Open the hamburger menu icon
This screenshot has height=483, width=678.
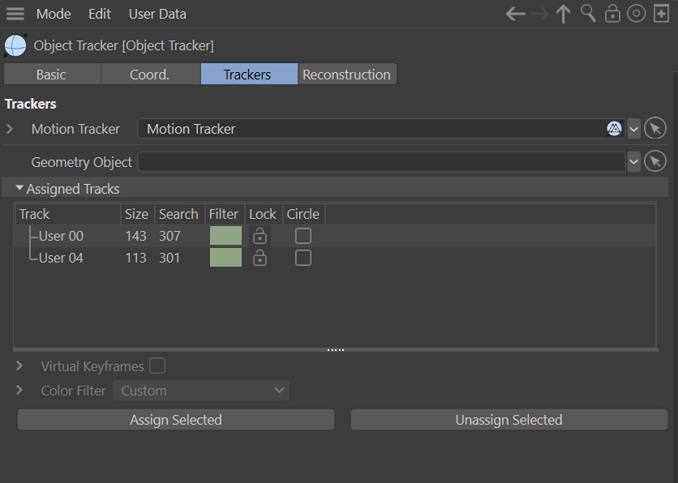tap(15, 14)
